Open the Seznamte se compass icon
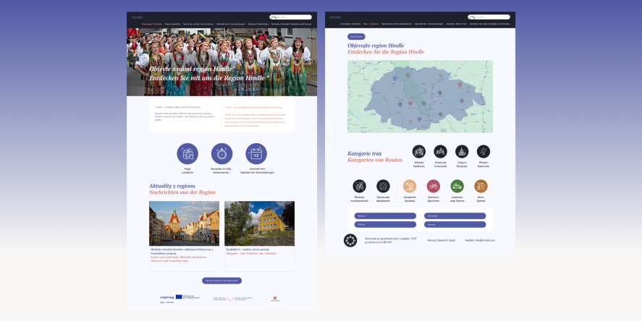Screen dimensions: 642x324 [221, 154]
